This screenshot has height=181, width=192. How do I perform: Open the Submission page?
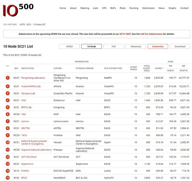(148, 8)
